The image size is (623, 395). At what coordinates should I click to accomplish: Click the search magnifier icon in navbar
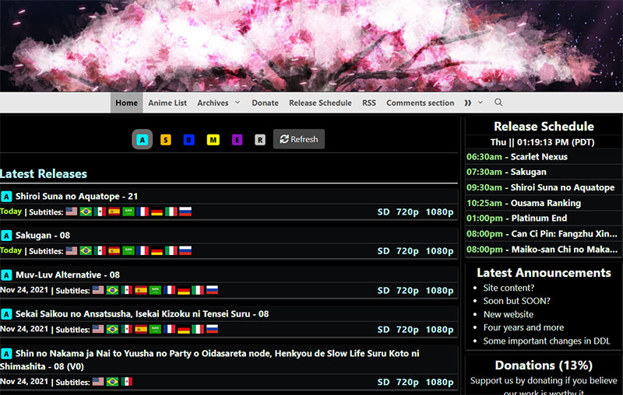498,103
